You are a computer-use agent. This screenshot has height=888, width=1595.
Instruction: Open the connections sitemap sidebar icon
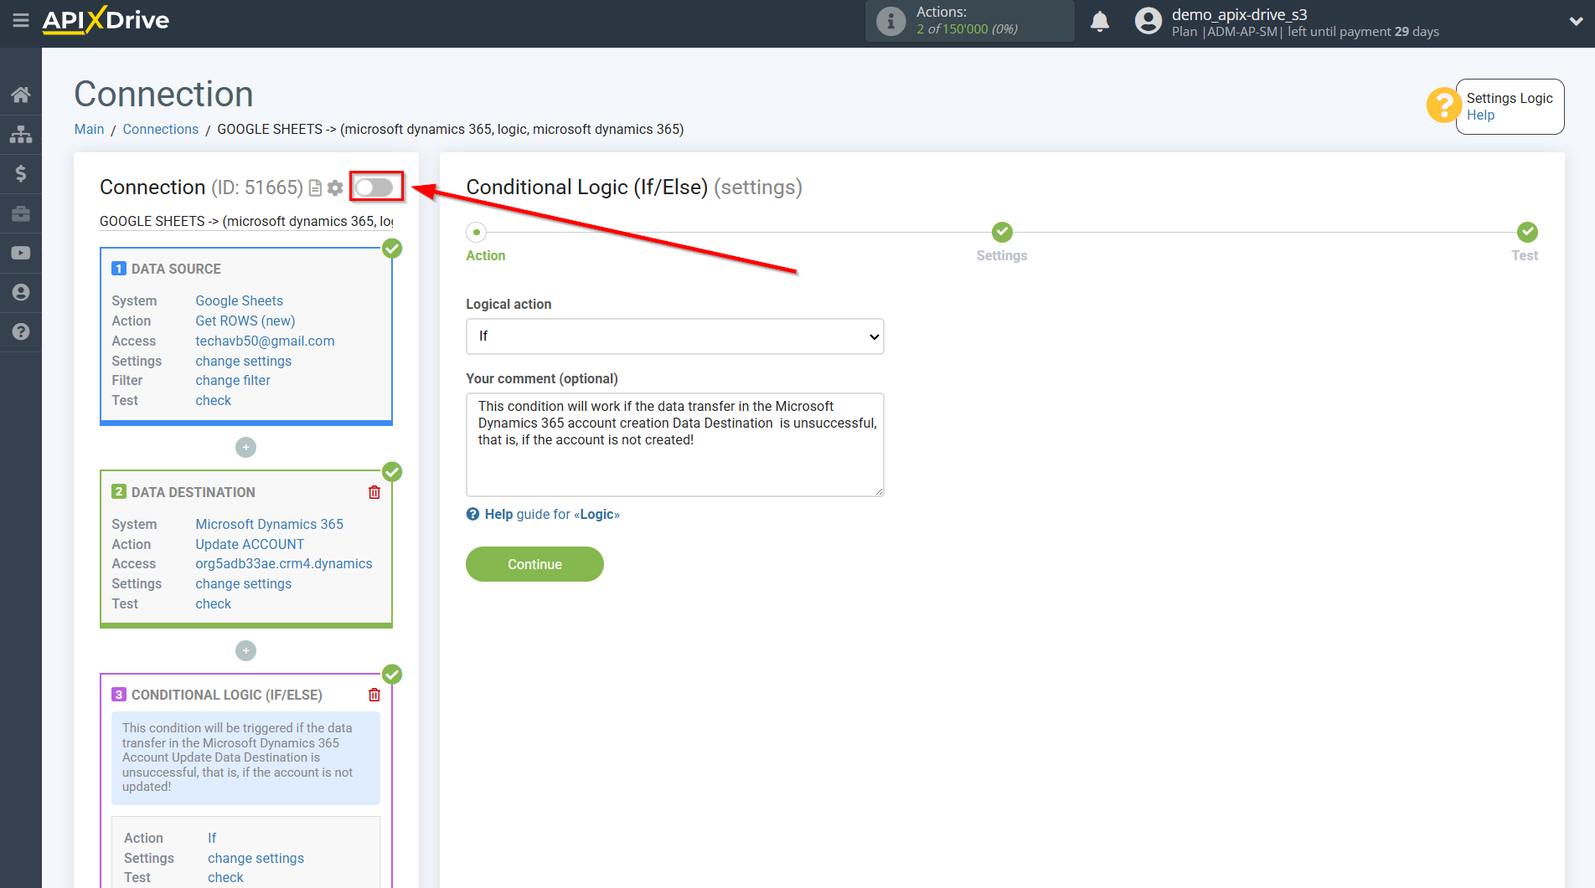coord(21,134)
